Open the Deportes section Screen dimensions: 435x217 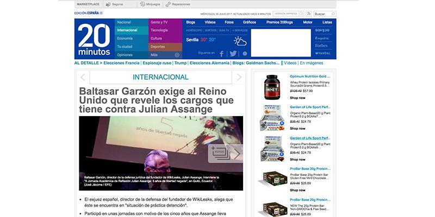click(x=158, y=47)
